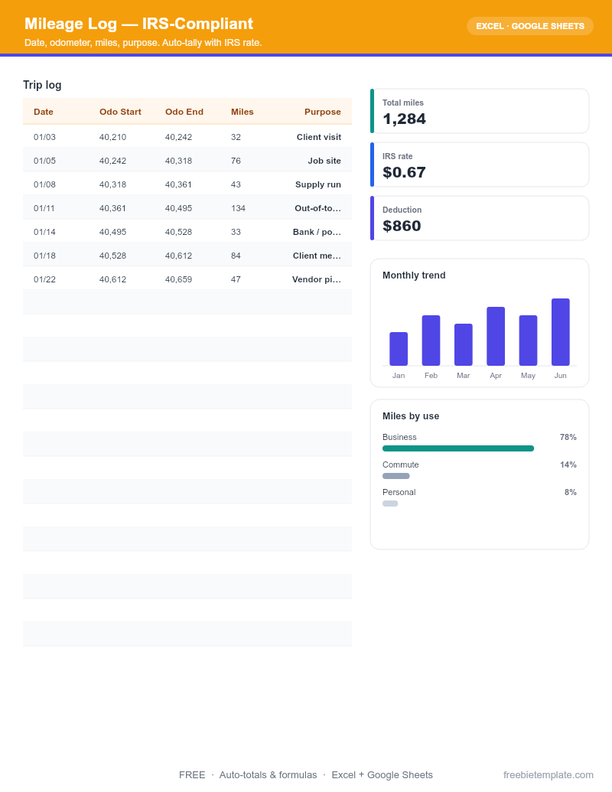612x792 pixels.
Task: Click the Deduction $860 value
Action: coord(402,227)
